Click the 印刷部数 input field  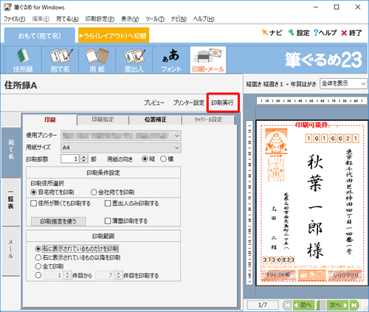click(70, 159)
